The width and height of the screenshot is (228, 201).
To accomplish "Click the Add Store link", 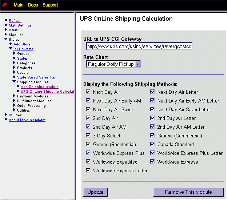I will (x=22, y=44).
